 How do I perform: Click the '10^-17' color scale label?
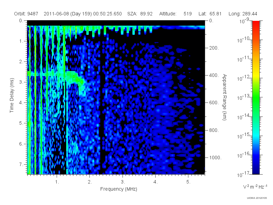click(x=244, y=174)
